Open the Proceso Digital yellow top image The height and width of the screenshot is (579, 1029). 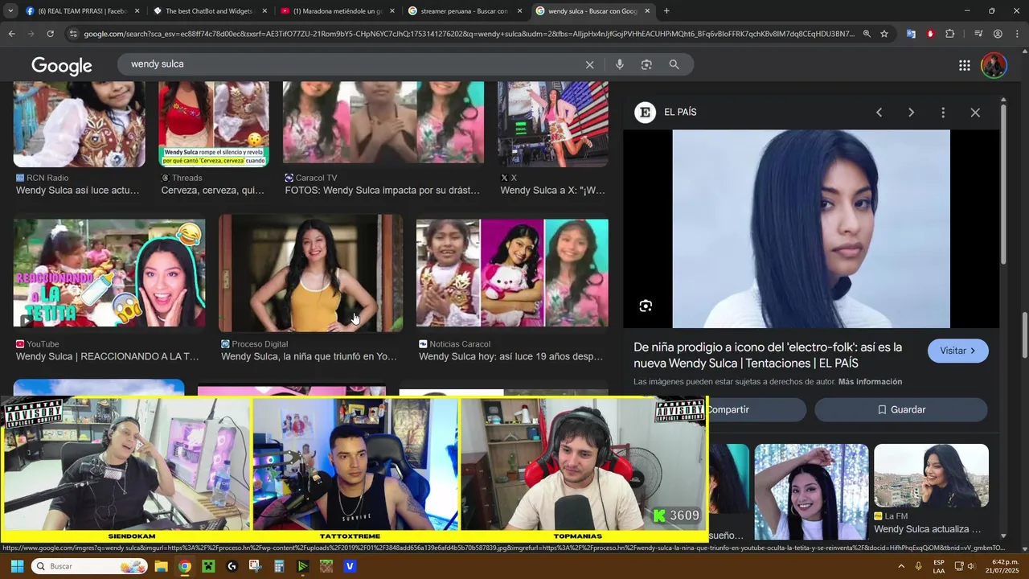coord(310,273)
